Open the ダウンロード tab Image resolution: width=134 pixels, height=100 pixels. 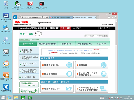point(102,44)
